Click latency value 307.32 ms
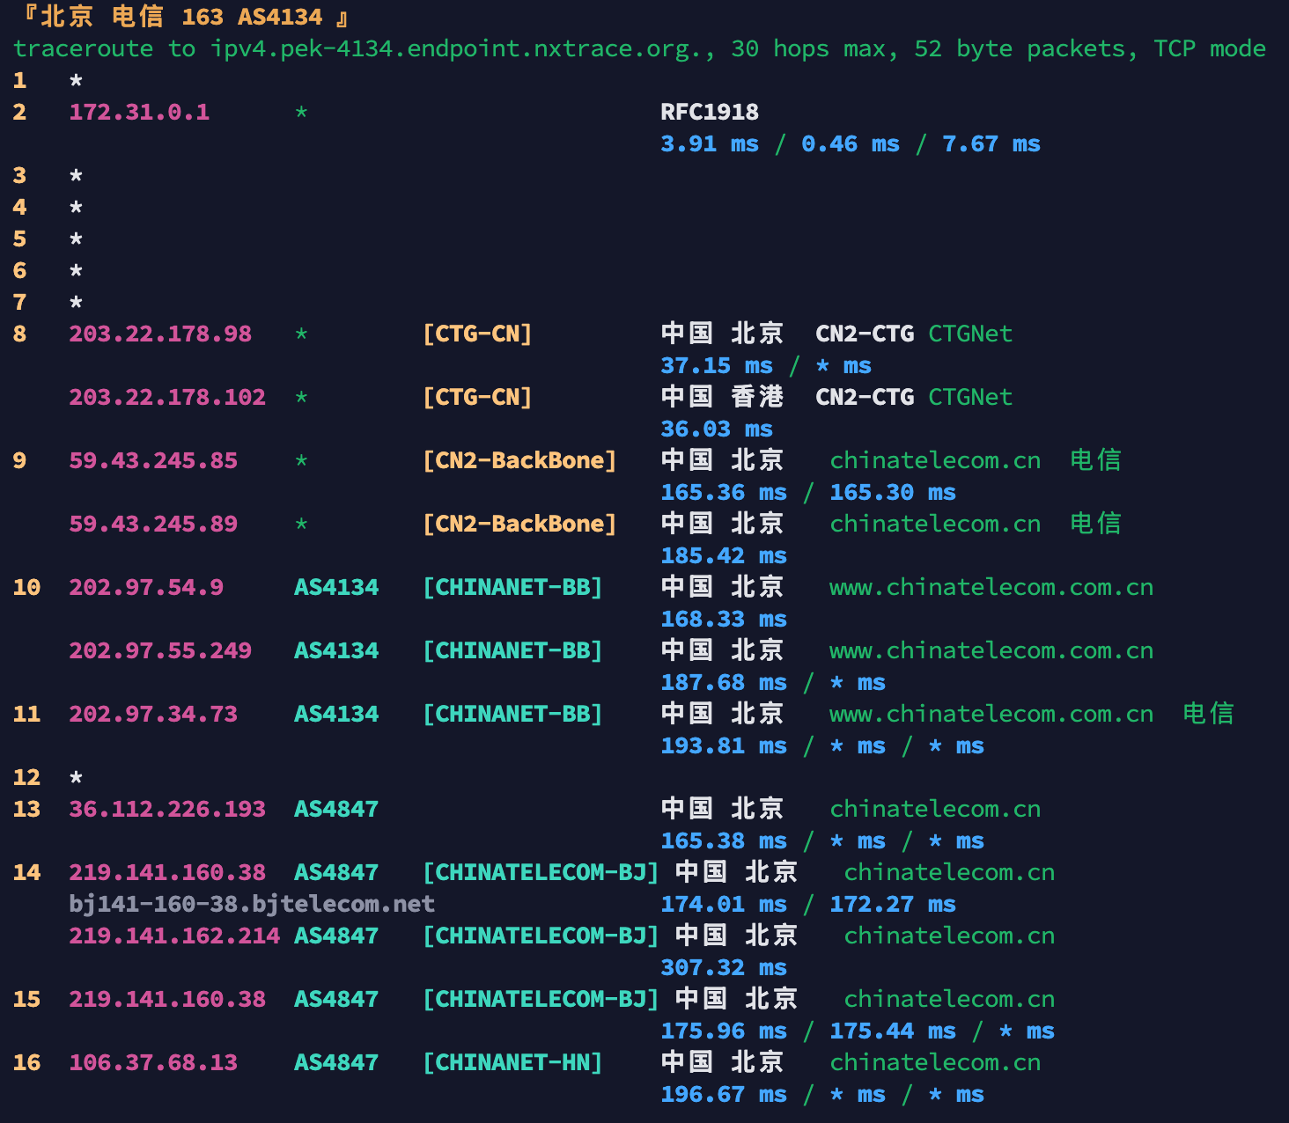Screen dimensions: 1289x1123 [724, 967]
